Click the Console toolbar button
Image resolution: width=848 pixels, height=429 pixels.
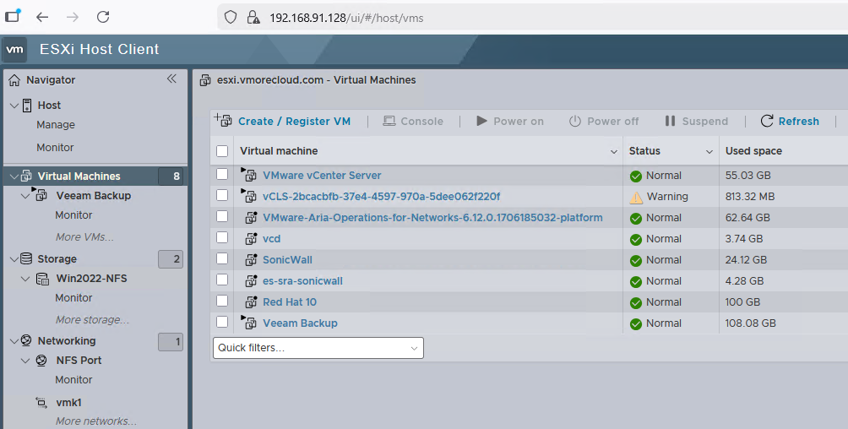(413, 121)
